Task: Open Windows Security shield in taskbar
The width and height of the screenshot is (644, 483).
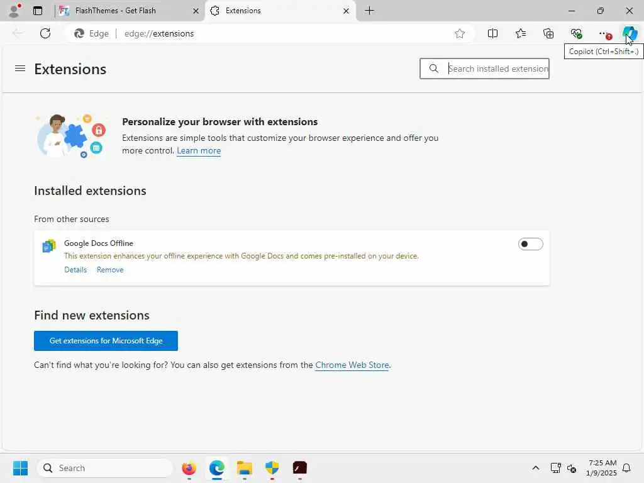Action: (x=272, y=468)
